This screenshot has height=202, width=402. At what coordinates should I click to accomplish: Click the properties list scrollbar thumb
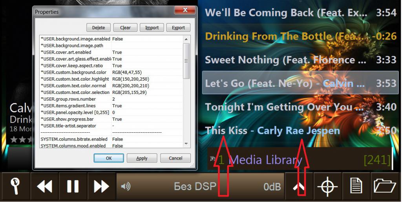click(186, 61)
